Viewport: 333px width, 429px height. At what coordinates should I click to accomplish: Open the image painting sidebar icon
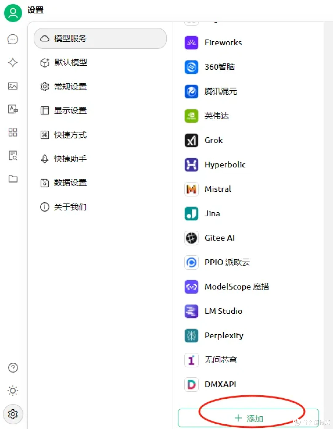pyautogui.click(x=13, y=86)
